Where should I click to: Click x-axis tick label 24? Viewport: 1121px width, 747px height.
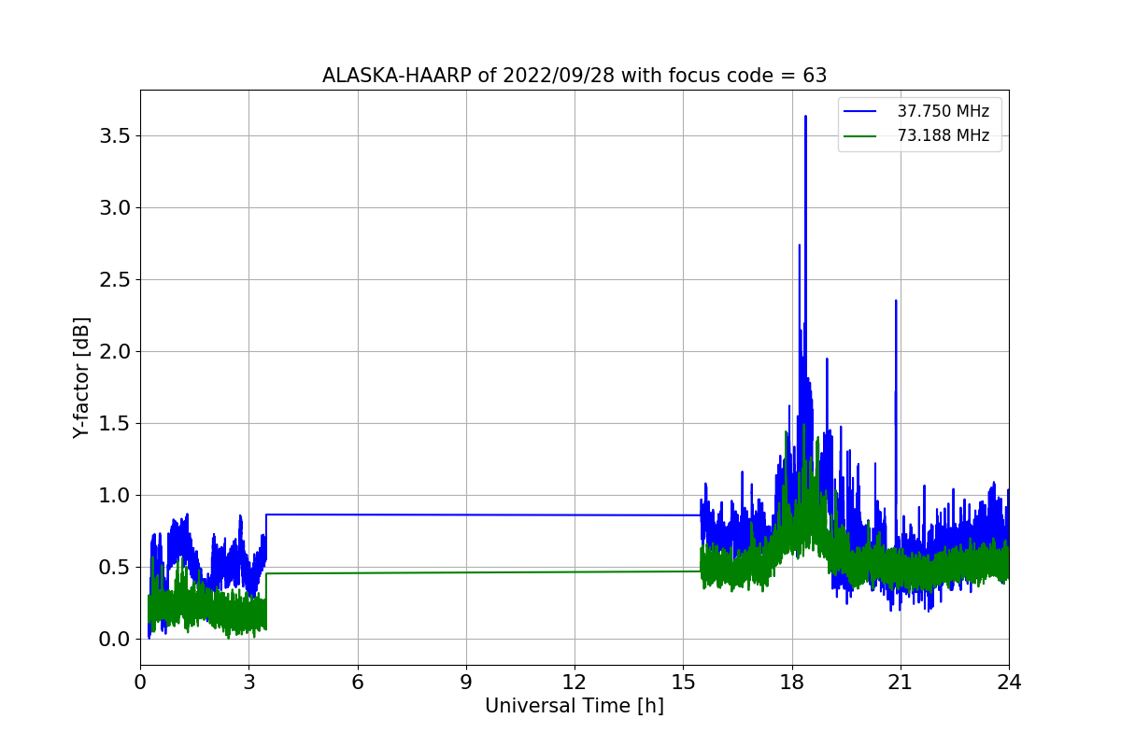coord(1009,683)
